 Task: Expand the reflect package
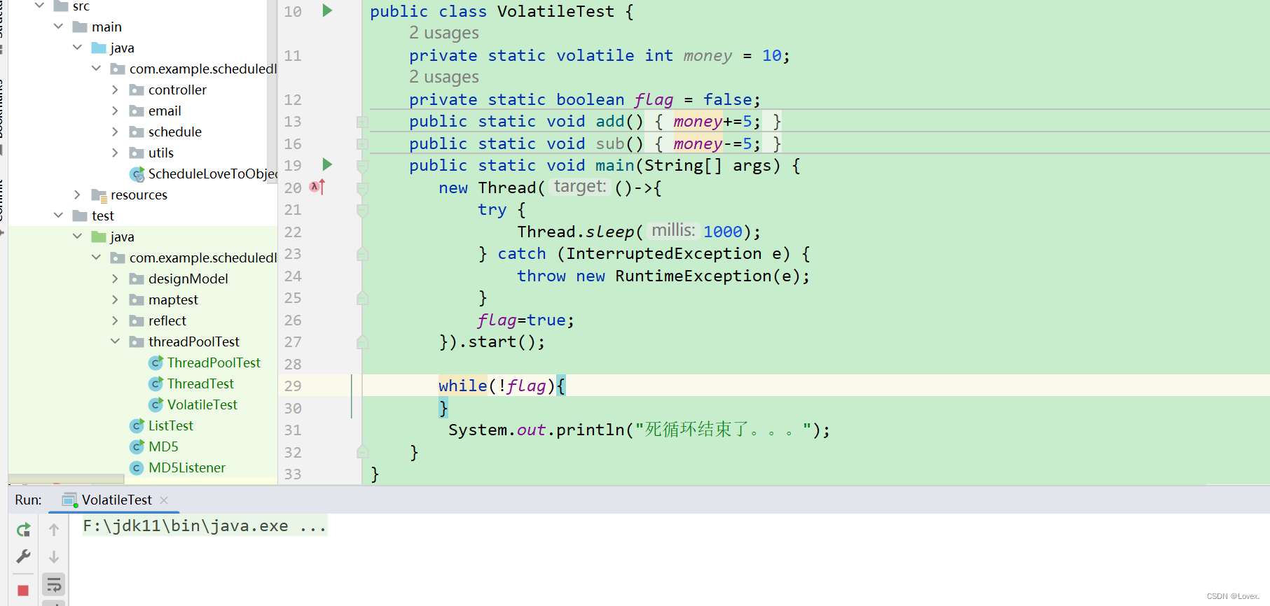click(115, 320)
